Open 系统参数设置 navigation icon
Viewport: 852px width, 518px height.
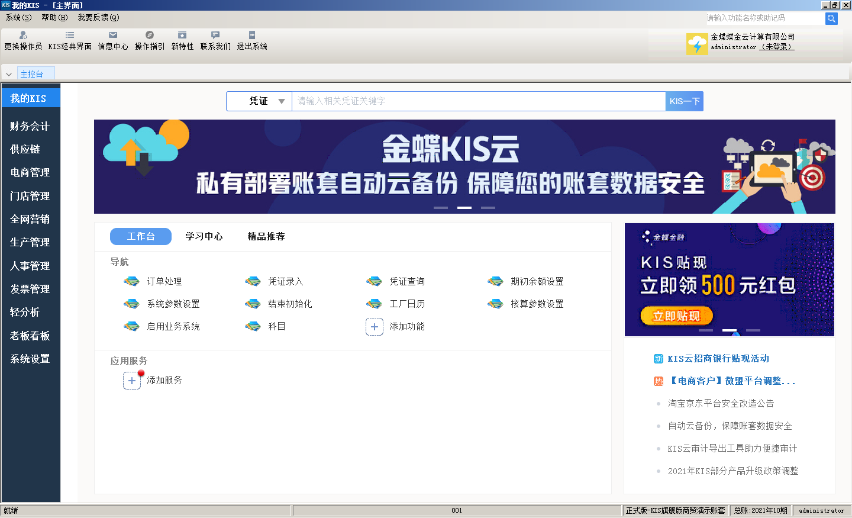pos(131,304)
